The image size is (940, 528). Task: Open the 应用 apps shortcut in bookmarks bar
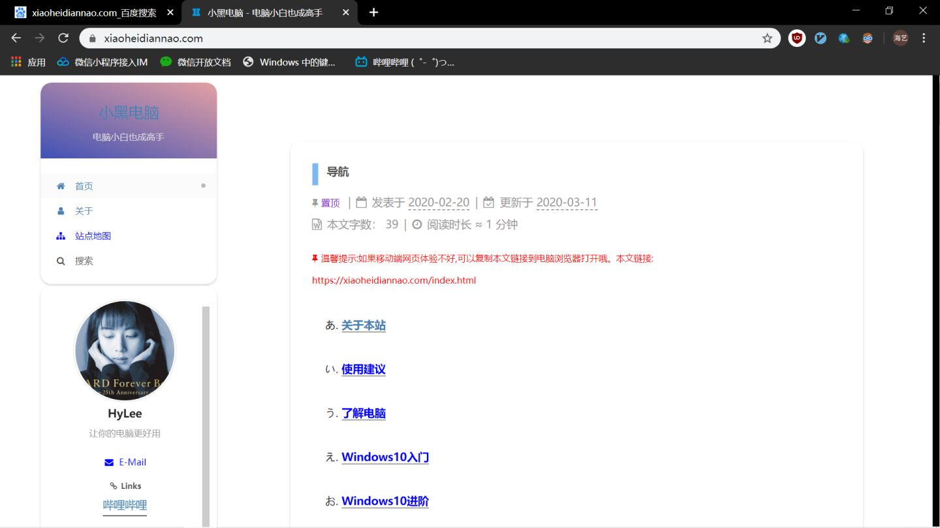click(x=29, y=62)
